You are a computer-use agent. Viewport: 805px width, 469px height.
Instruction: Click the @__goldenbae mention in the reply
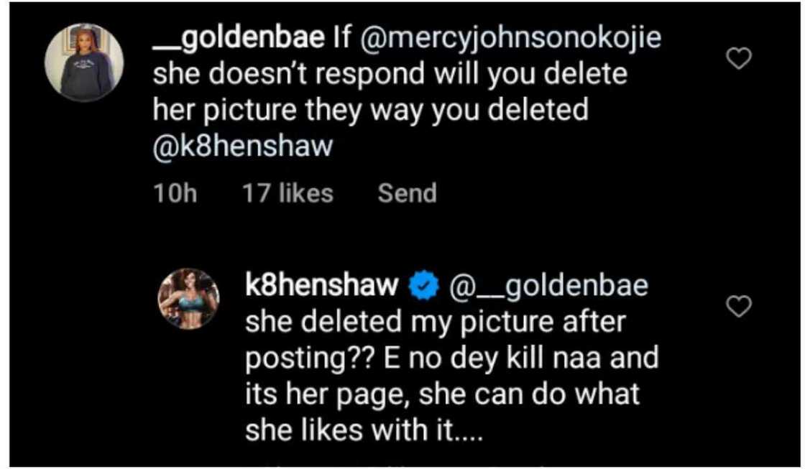tap(549, 284)
